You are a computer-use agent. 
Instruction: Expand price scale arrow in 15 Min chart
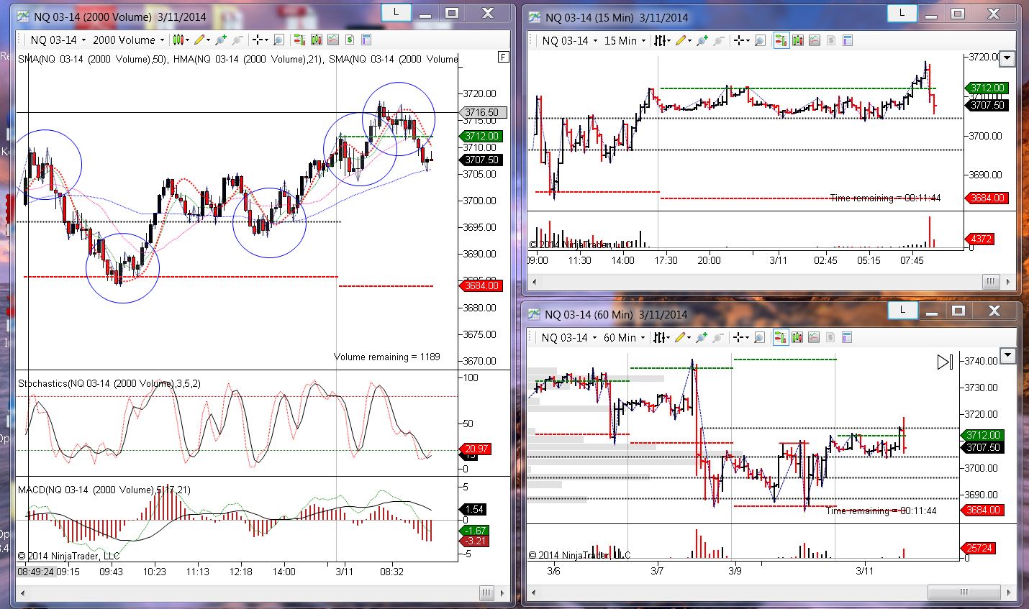(x=1008, y=58)
